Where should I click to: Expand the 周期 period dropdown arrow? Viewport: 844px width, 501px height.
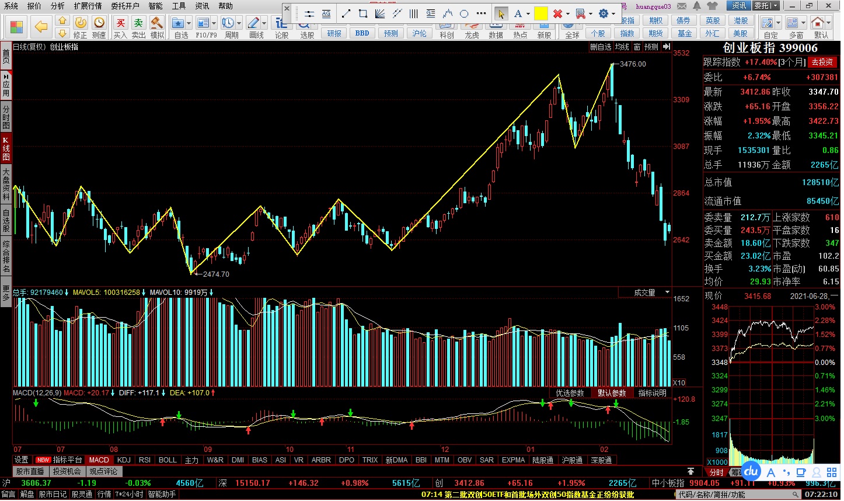point(239,23)
